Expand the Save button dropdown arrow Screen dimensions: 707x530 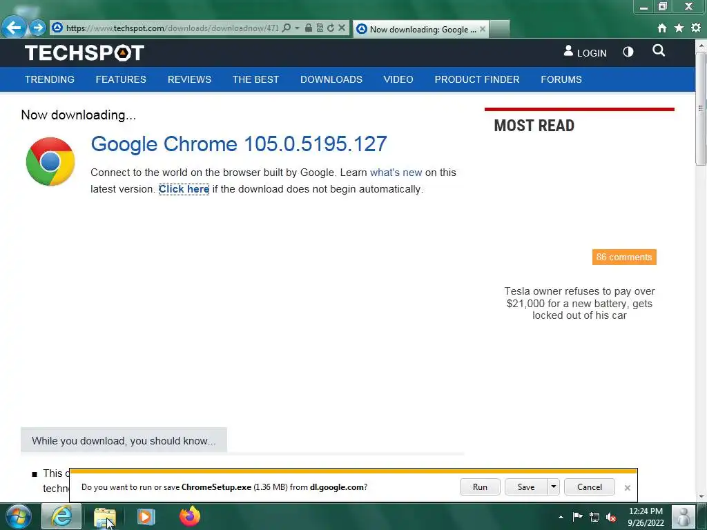[x=554, y=487]
